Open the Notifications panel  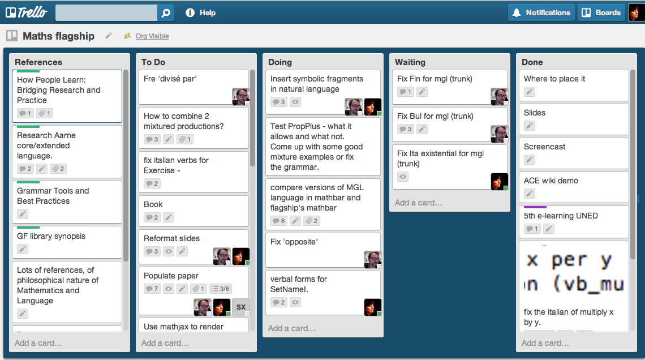click(541, 12)
